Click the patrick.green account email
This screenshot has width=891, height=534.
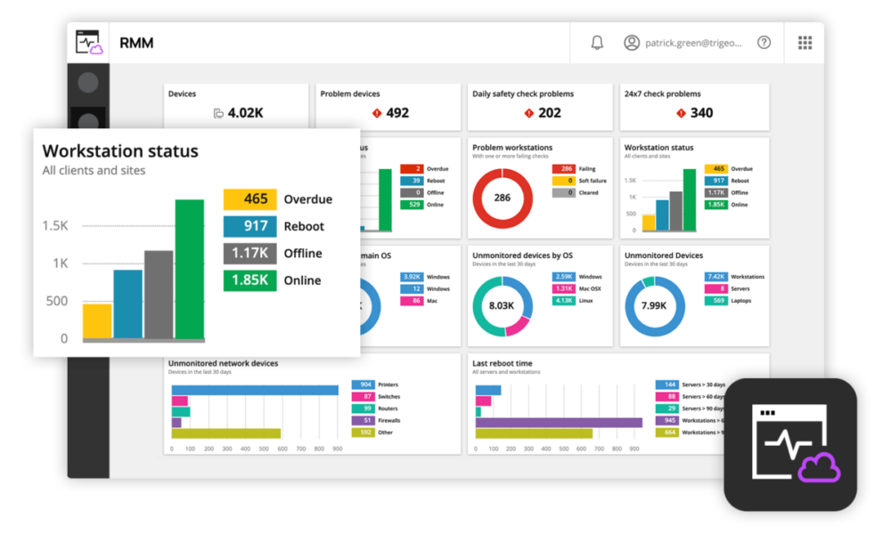coord(697,43)
